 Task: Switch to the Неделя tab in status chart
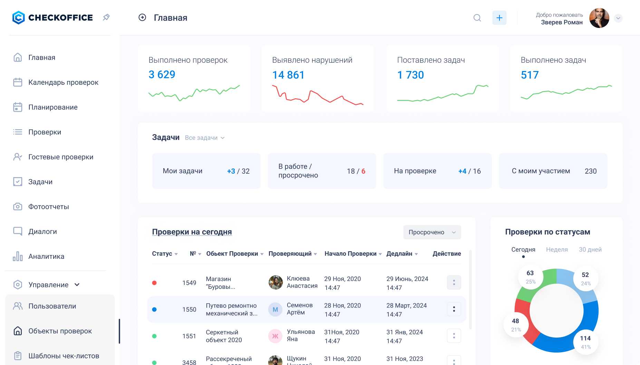(x=557, y=249)
